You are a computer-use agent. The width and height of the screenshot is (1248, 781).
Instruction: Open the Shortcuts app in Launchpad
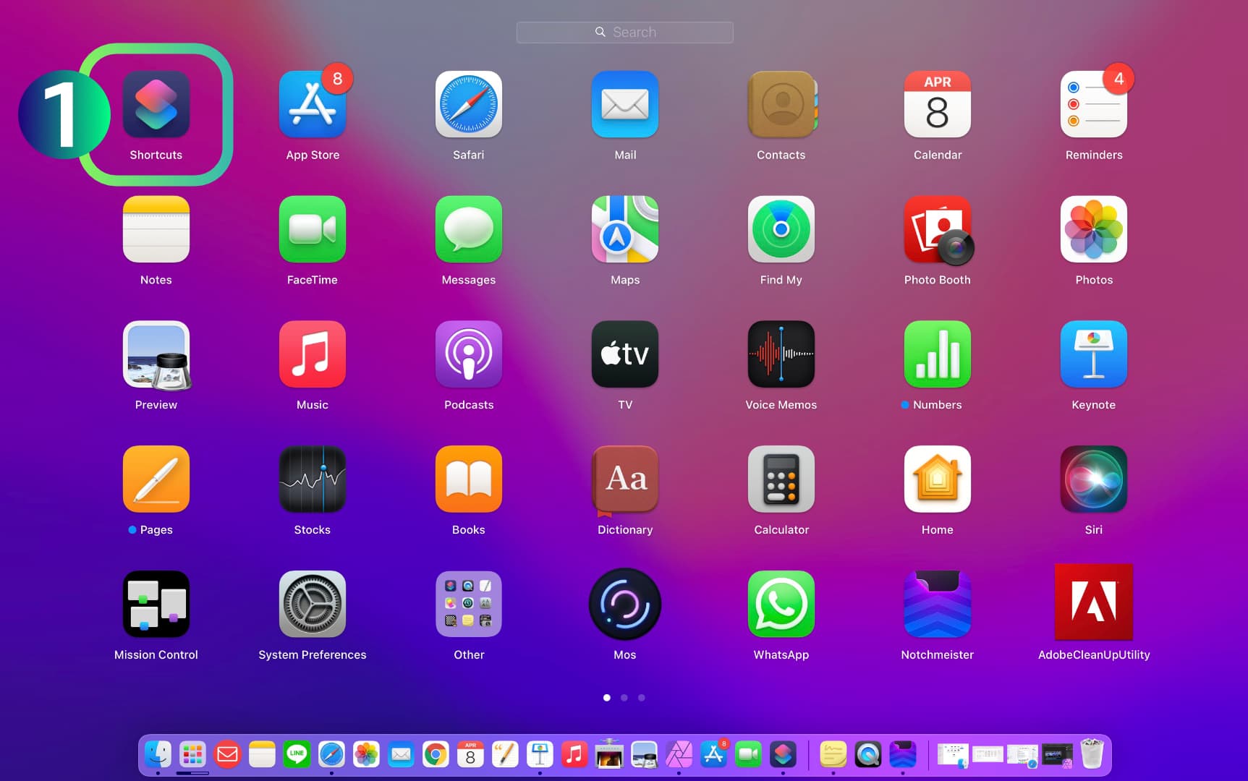click(156, 105)
